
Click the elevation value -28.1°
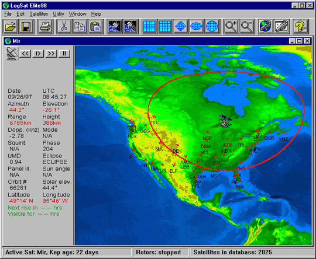[x=51, y=110]
